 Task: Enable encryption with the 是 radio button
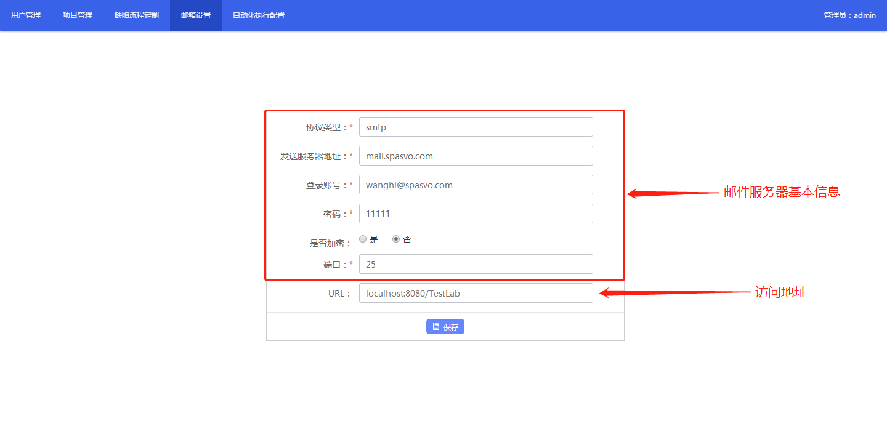(363, 239)
